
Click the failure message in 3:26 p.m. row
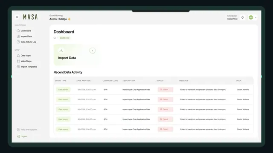pos(203,129)
